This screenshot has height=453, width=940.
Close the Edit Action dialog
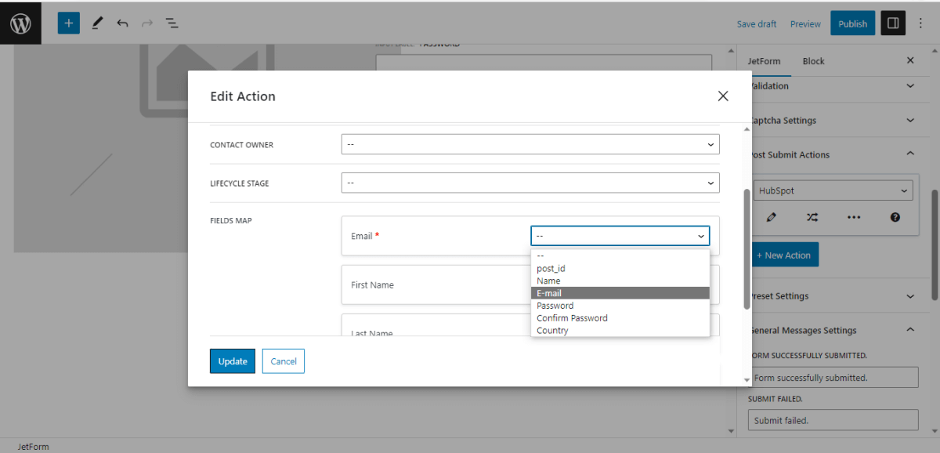(723, 96)
